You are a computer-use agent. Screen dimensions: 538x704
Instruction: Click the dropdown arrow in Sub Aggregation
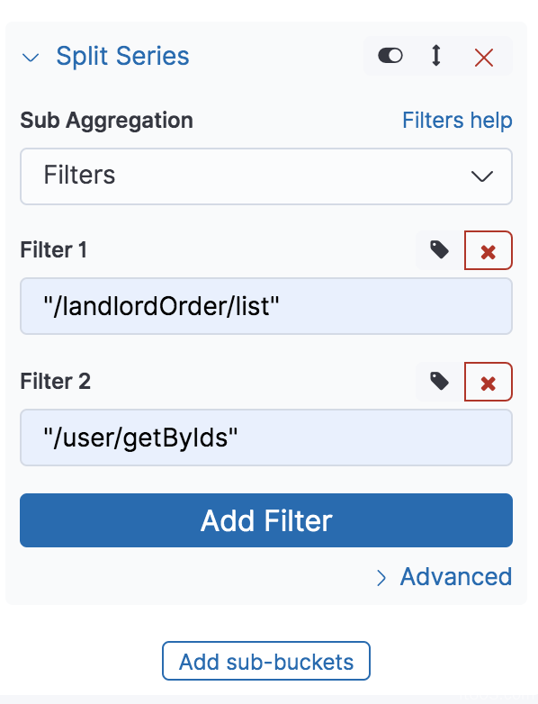(482, 176)
